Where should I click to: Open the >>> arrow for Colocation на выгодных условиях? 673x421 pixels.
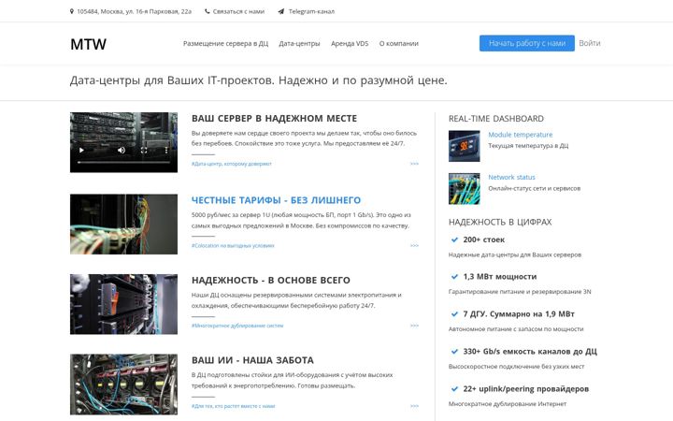(x=414, y=246)
